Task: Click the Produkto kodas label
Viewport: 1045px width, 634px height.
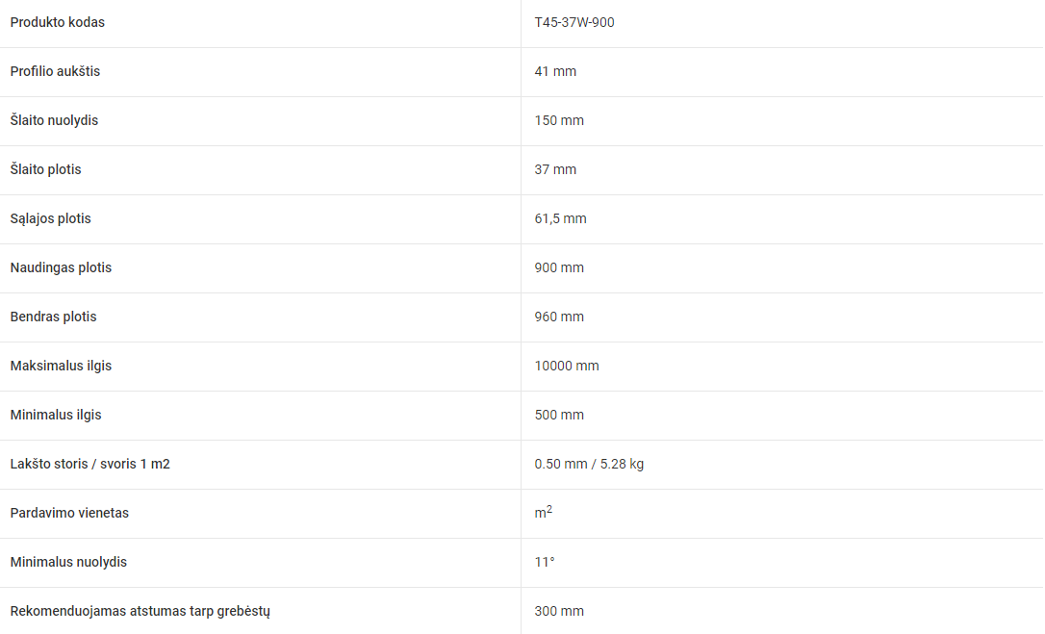Action: point(58,23)
